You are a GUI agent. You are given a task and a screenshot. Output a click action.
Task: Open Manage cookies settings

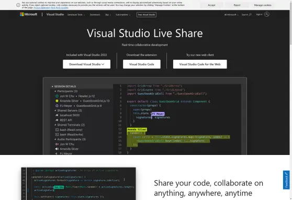(x=263, y=5)
